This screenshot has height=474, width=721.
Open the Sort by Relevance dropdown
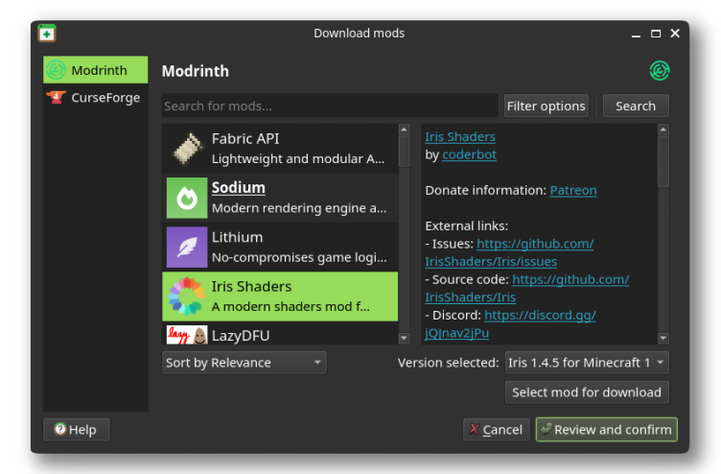[244, 363]
